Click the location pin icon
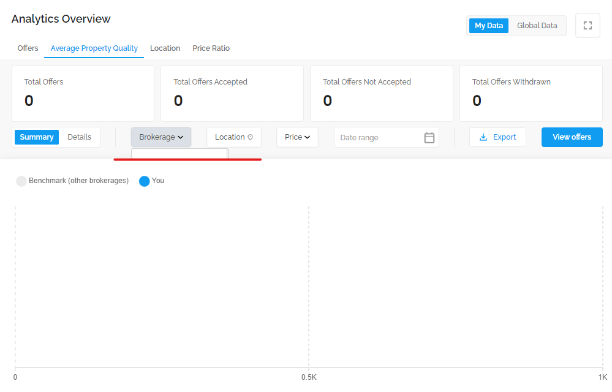 [x=250, y=137]
